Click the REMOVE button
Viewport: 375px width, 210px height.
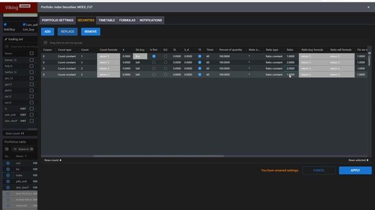coord(90,32)
